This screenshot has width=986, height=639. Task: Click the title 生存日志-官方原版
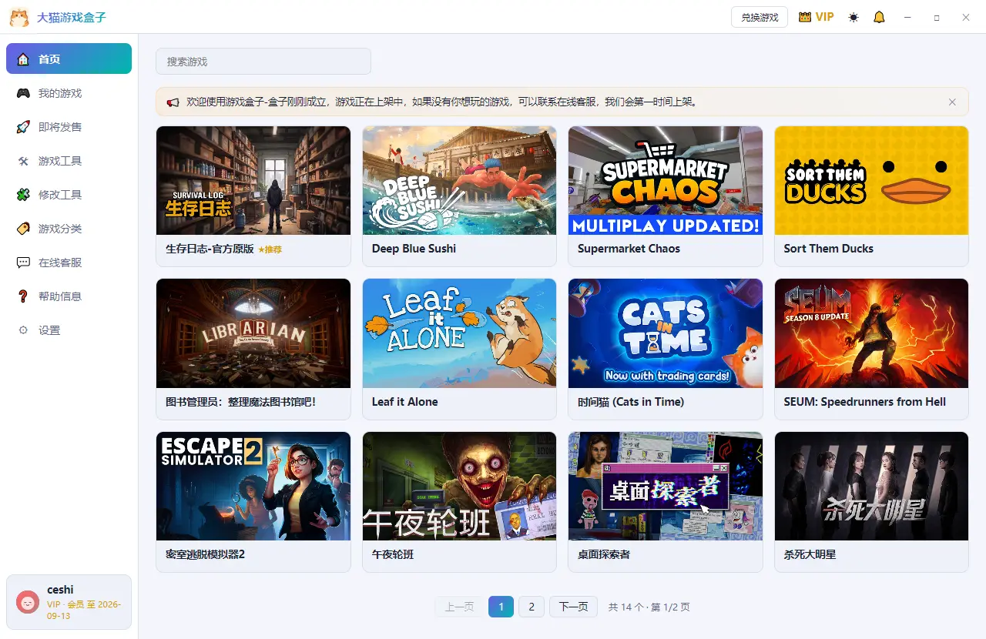pyautogui.click(x=210, y=249)
